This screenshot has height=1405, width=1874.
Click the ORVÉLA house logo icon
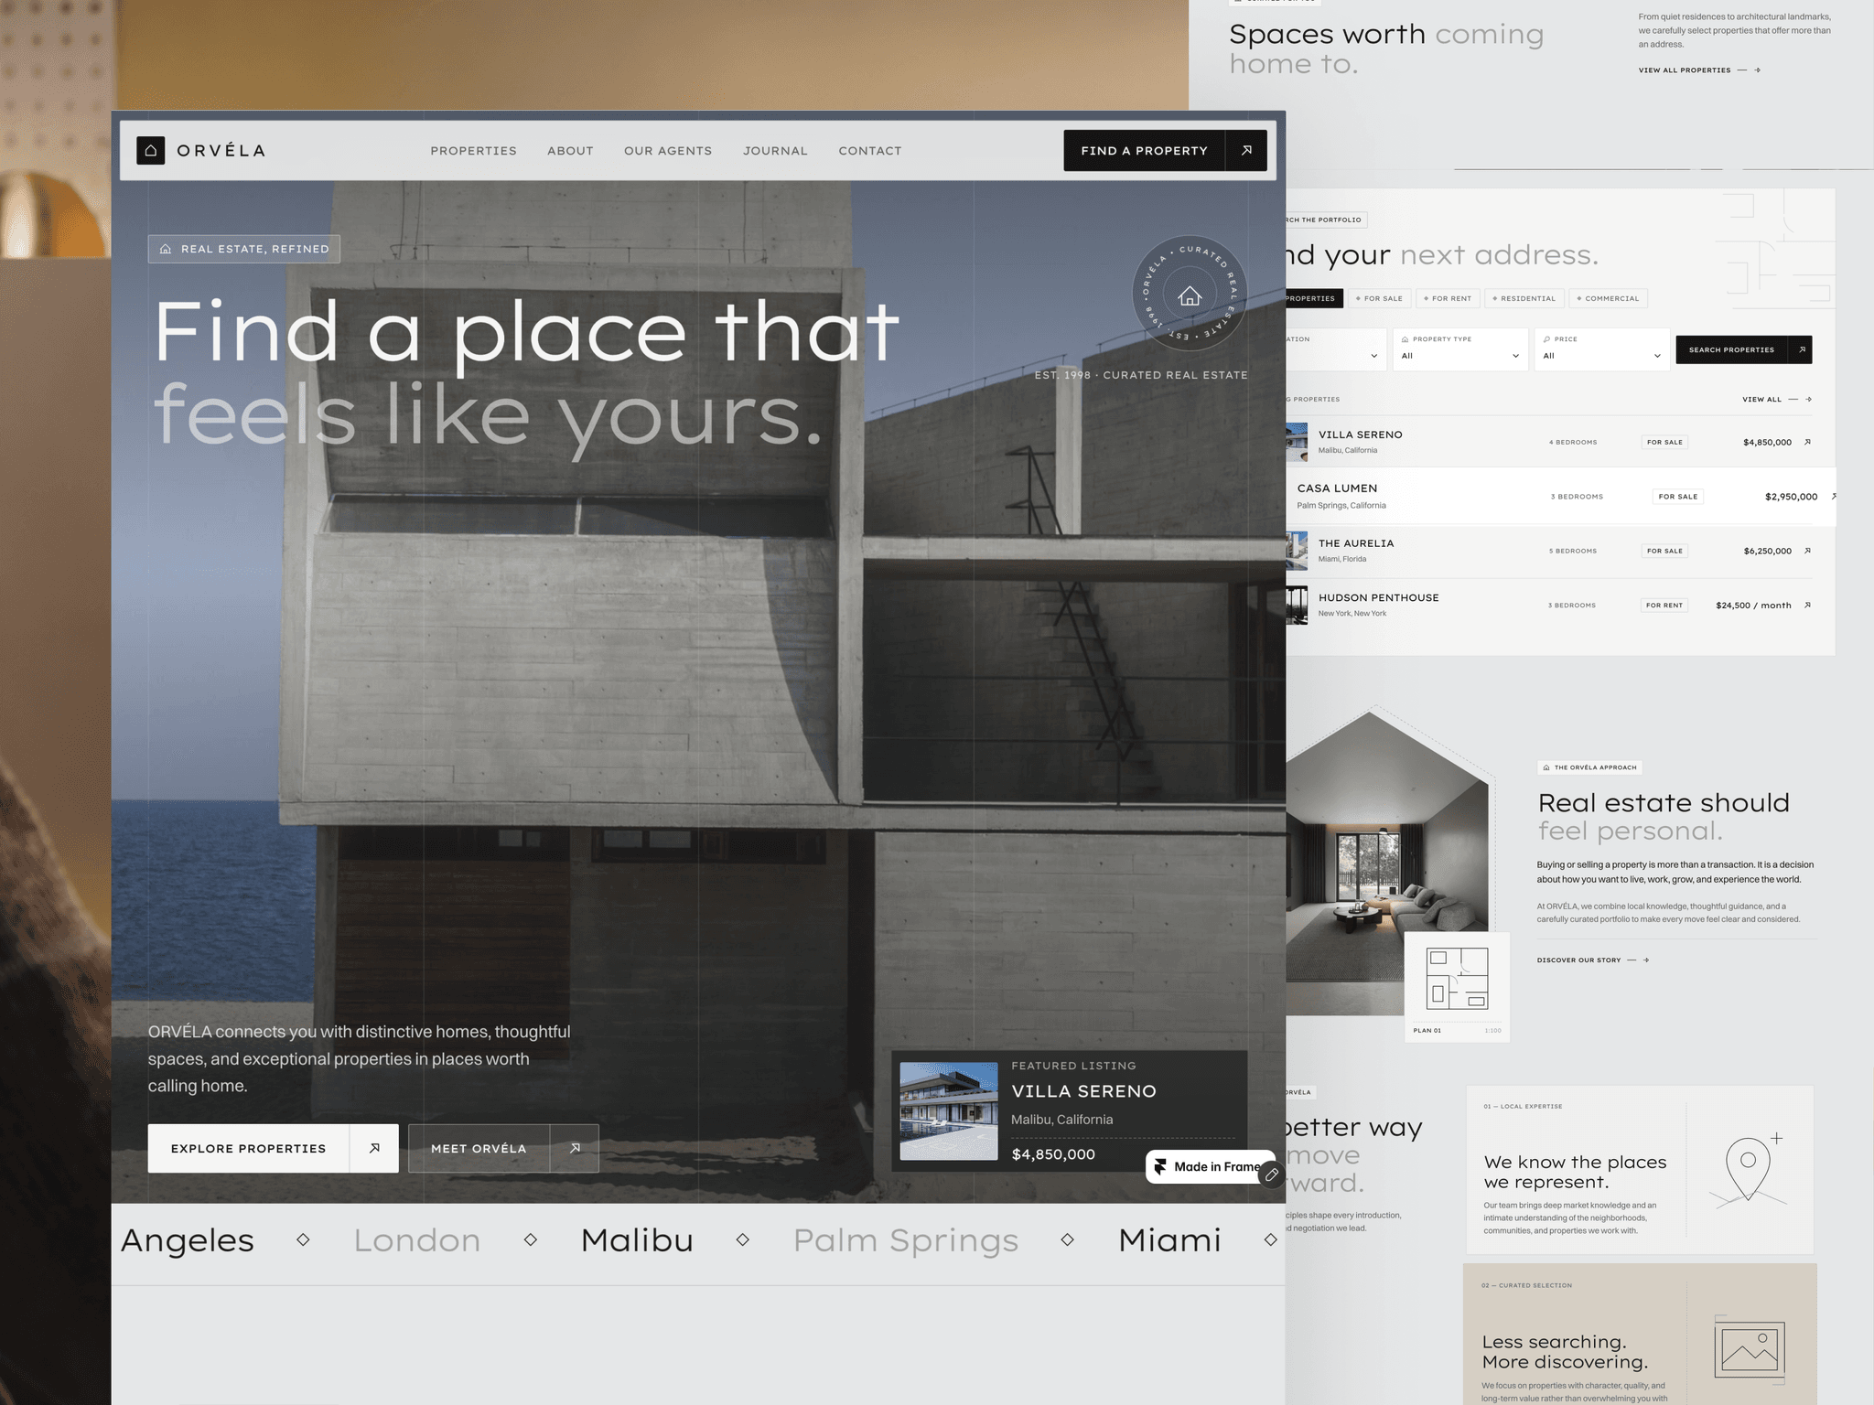[151, 151]
